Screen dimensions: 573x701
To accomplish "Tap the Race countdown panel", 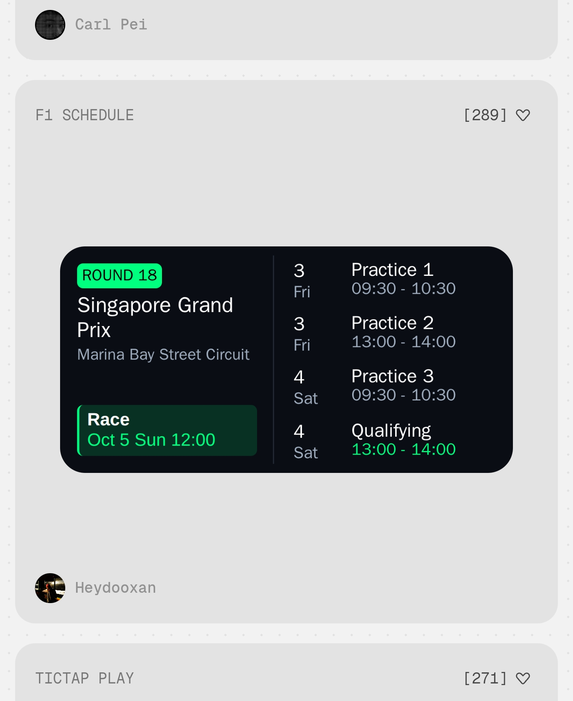I will click(x=167, y=430).
